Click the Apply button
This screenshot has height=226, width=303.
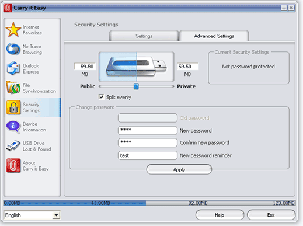179,169
